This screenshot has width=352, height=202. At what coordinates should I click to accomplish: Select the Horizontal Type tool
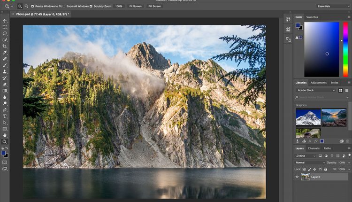pyautogui.click(x=5, y=116)
